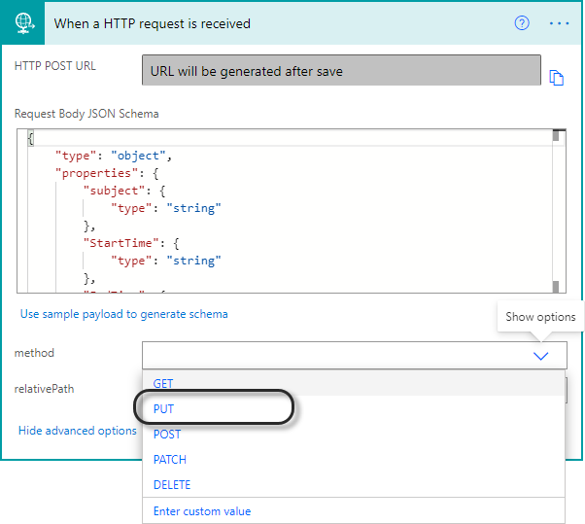This screenshot has width=585, height=524.
Task: Click the "object" value in schema
Action: pos(138,156)
